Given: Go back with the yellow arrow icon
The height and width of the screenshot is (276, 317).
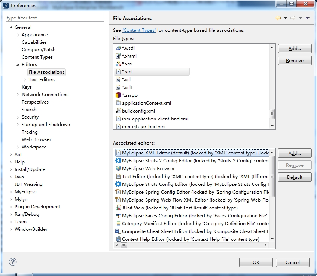Looking at the screenshot, I should pos(278,18).
